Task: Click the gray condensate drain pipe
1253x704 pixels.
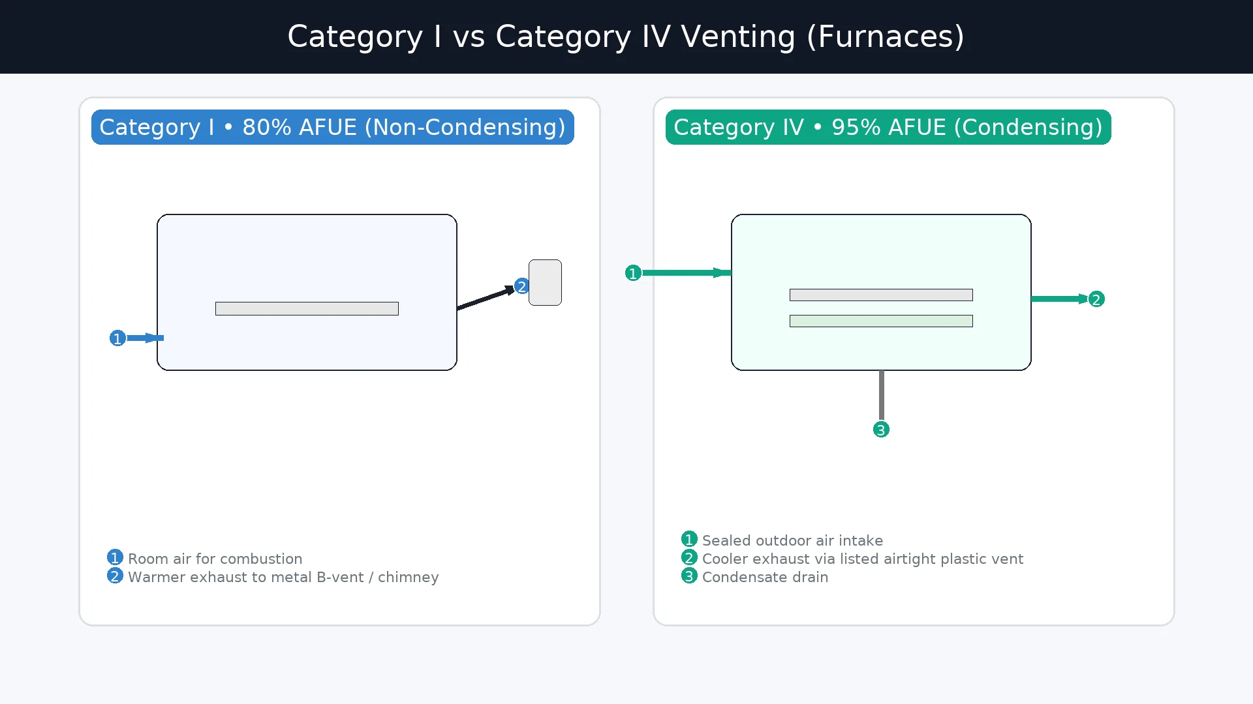Action: click(881, 395)
